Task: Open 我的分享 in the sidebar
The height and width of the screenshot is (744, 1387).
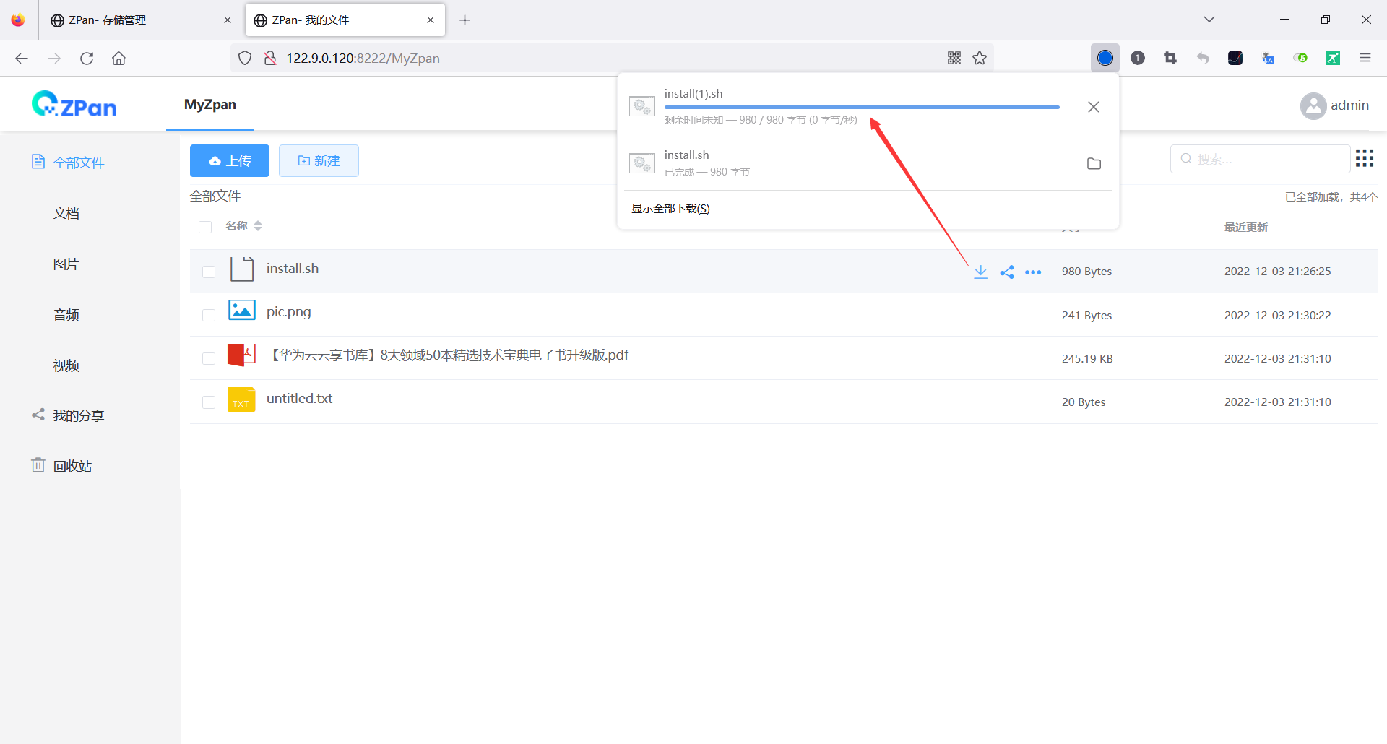Action: pyautogui.click(x=79, y=415)
